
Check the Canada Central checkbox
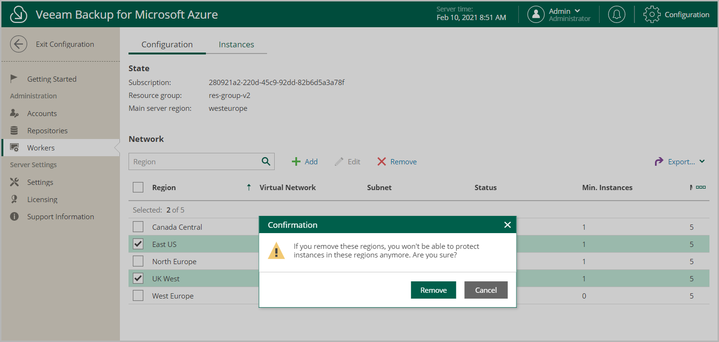pos(138,227)
